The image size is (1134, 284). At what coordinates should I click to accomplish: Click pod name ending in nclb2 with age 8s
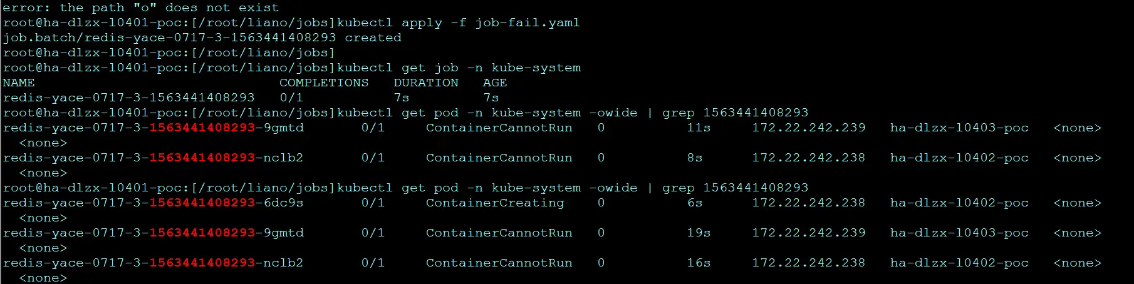(x=153, y=158)
